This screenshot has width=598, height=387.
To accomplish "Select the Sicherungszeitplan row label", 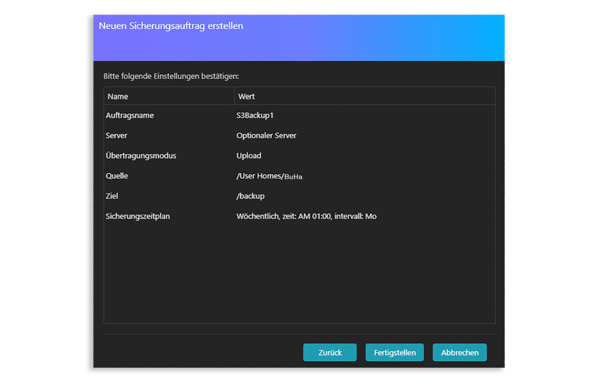I will [138, 216].
